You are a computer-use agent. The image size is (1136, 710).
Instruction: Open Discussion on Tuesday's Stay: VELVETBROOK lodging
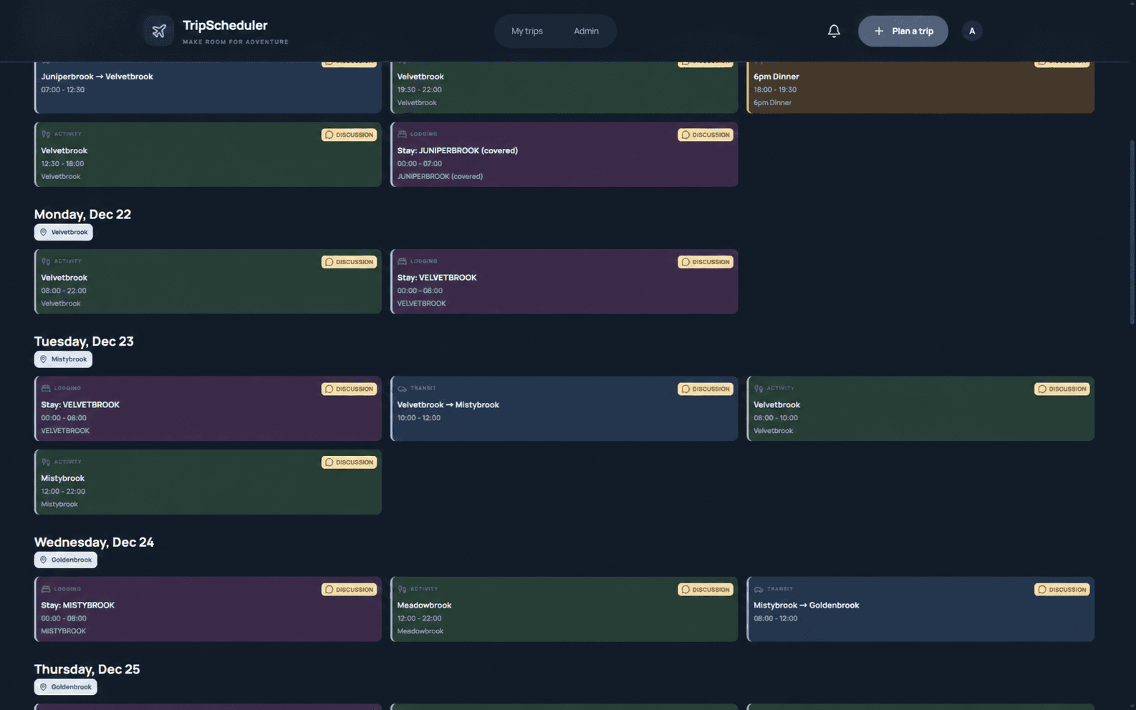coord(349,389)
